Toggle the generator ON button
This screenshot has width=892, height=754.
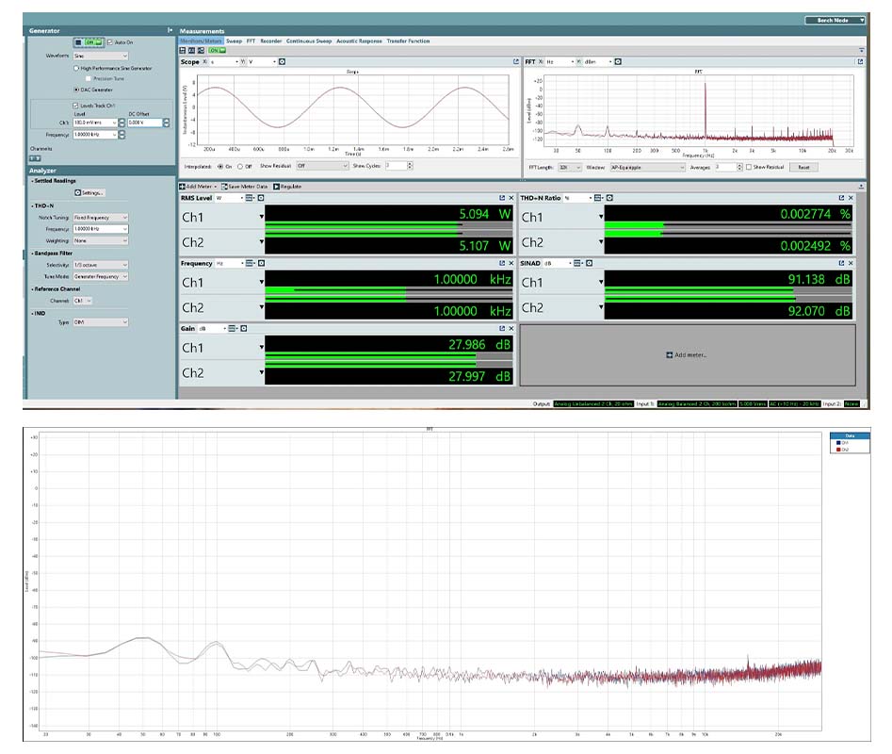93,42
